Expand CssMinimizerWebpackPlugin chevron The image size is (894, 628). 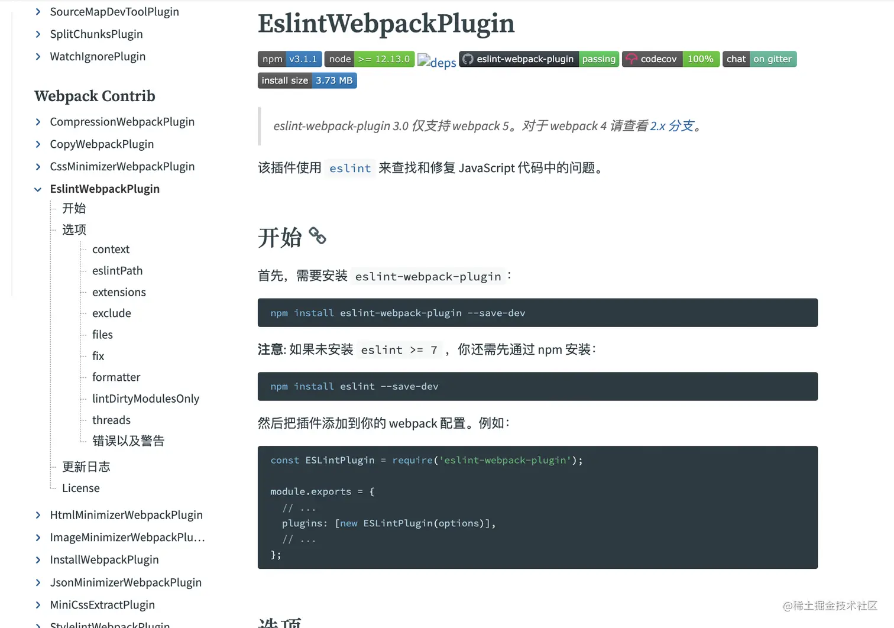pos(38,167)
